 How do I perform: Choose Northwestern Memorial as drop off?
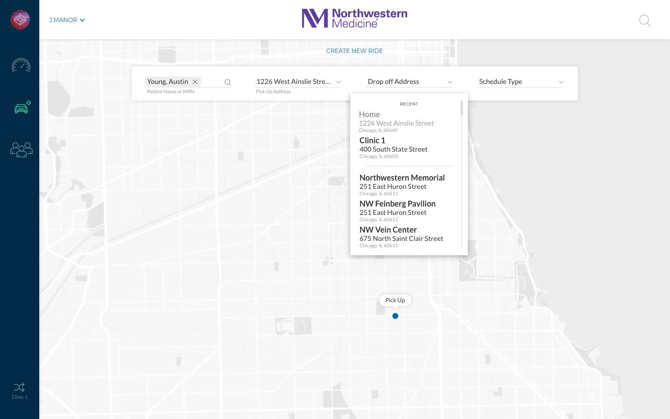[x=402, y=185]
